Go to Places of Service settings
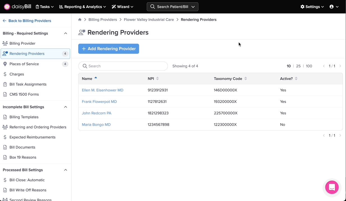The image size is (346, 201). (x=24, y=64)
